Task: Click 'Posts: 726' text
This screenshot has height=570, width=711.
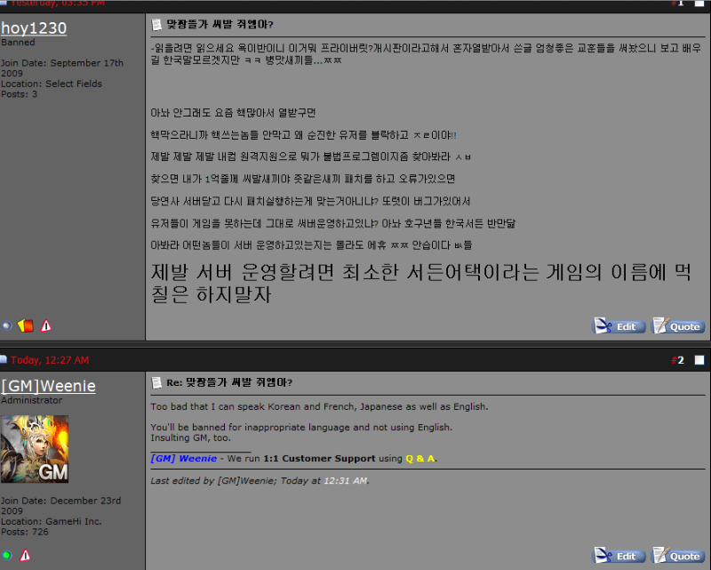Action: click(25, 532)
